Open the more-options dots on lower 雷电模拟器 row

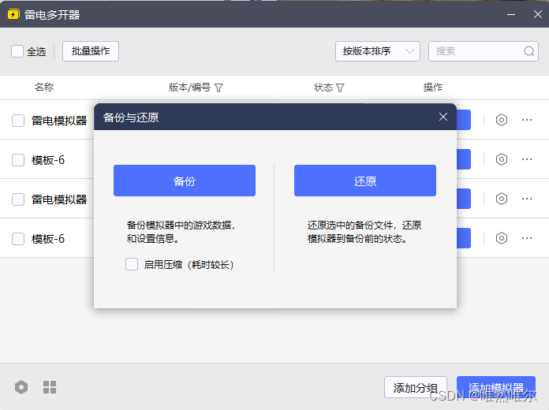pyautogui.click(x=527, y=199)
